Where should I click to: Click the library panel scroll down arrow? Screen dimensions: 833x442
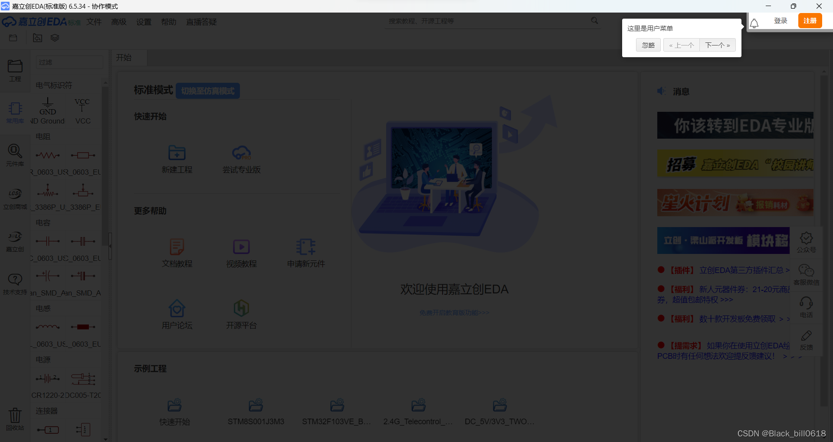click(x=105, y=439)
